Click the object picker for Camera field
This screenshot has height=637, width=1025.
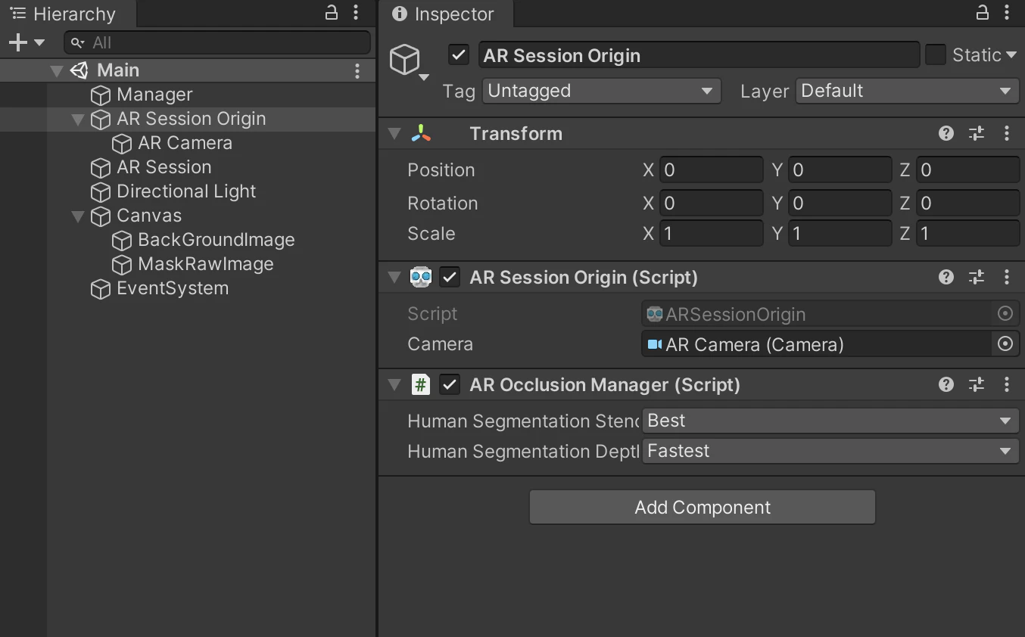click(x=1005, y=344)
